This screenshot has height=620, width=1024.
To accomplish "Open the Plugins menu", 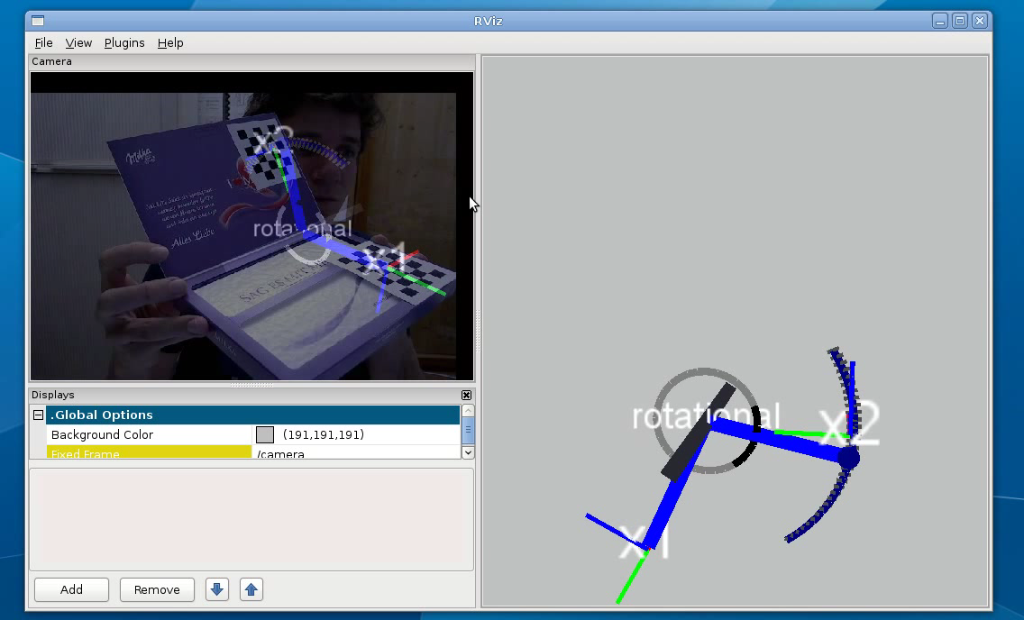I will [x=124, y=42].
